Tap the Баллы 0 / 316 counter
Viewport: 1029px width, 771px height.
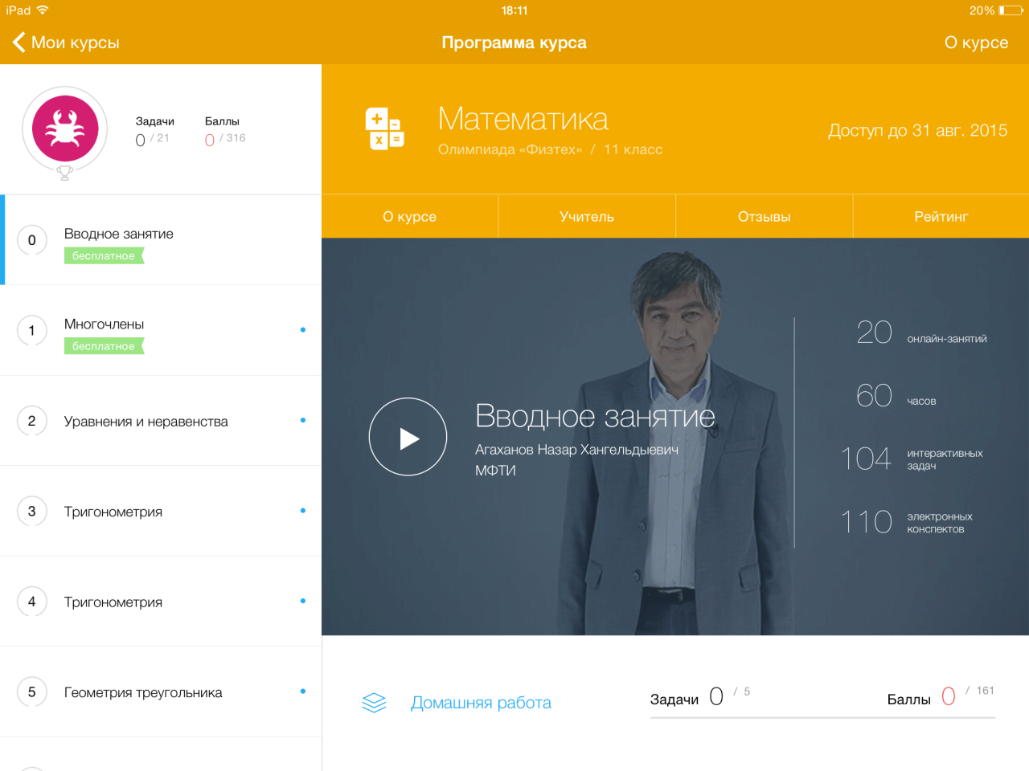pyautogui.click(x=225, y=132)
